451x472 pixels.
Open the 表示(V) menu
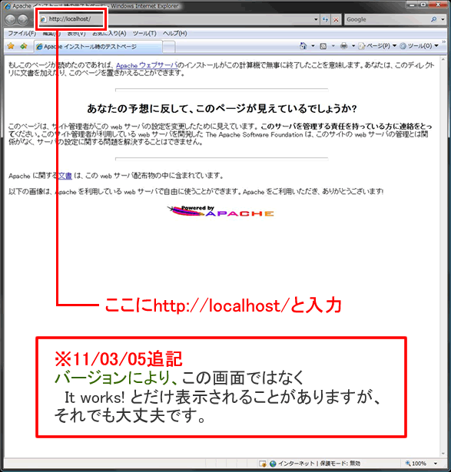77,33
